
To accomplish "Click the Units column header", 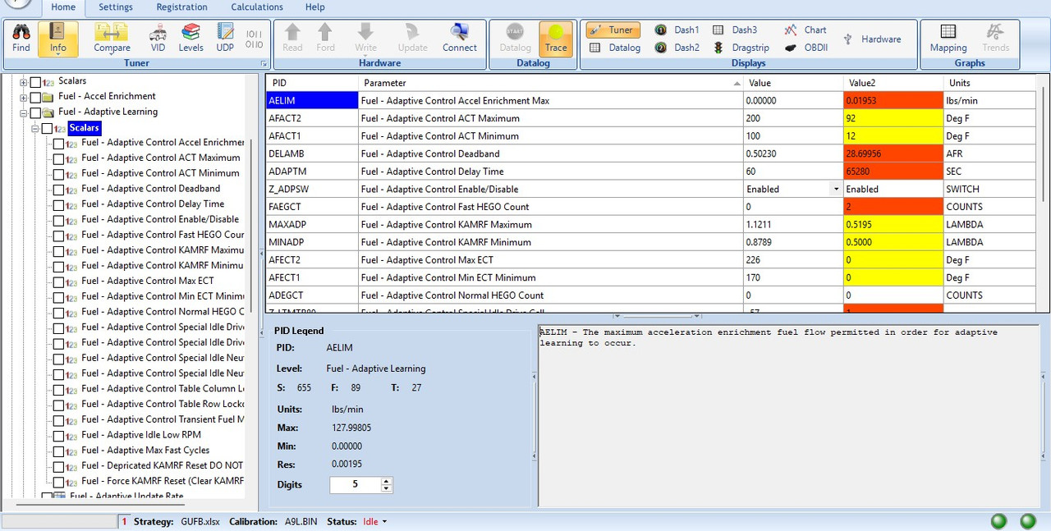I will click(990, 83).
